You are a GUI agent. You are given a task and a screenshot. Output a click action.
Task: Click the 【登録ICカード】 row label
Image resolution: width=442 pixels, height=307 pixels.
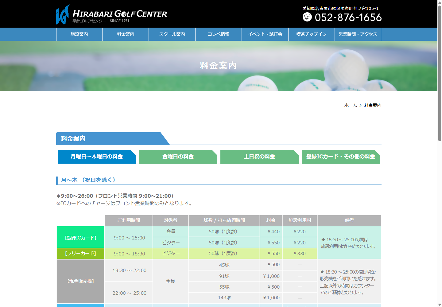[x=81, y=237]
